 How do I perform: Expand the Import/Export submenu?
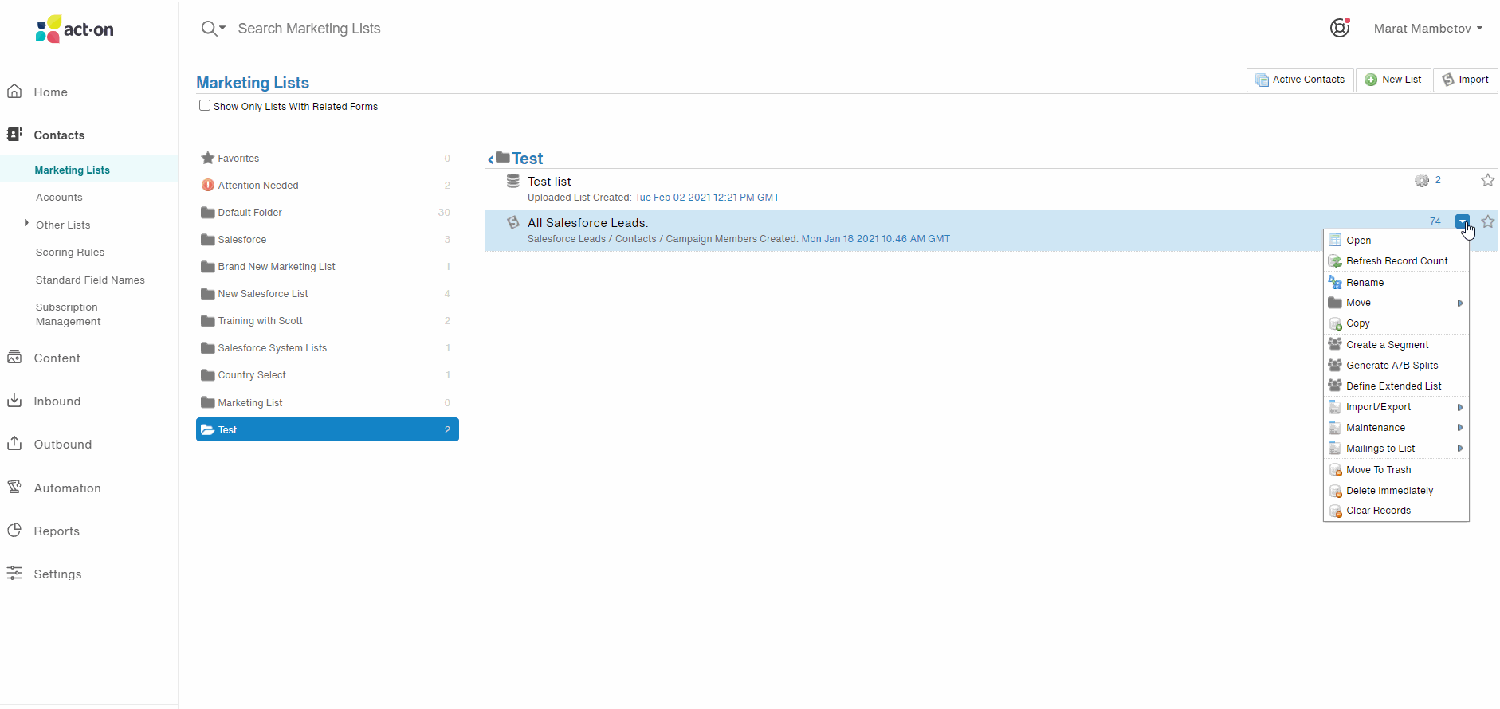pos(1460,407)
